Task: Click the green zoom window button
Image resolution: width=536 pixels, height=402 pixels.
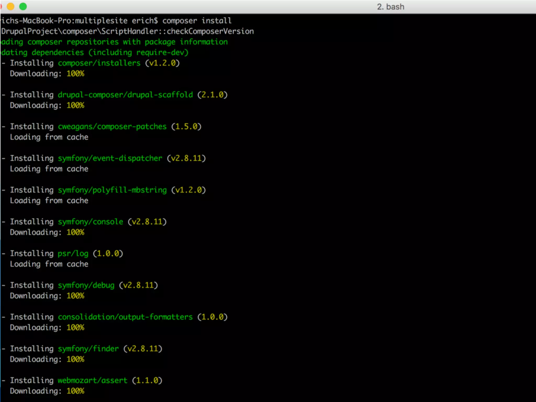Action: click(x=23, y=6)
